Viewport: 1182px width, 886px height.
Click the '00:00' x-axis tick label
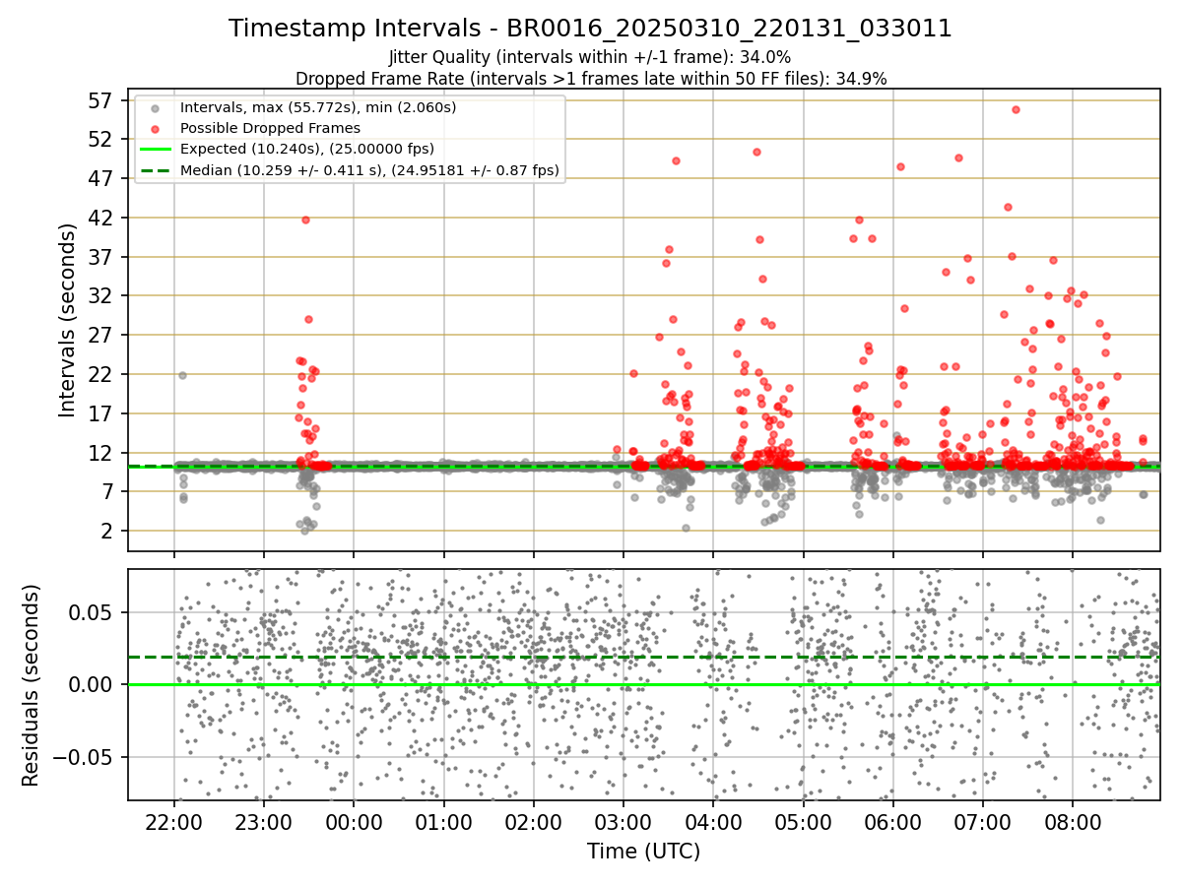[354, 821]
